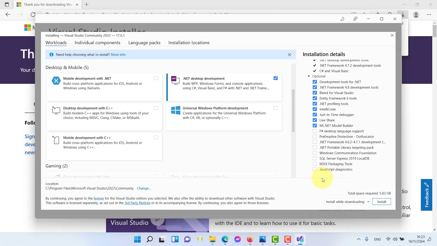Uncheck Entity Framework 6 tools
The width and height of the screenshot is (437, 246).
pos(315,98)
